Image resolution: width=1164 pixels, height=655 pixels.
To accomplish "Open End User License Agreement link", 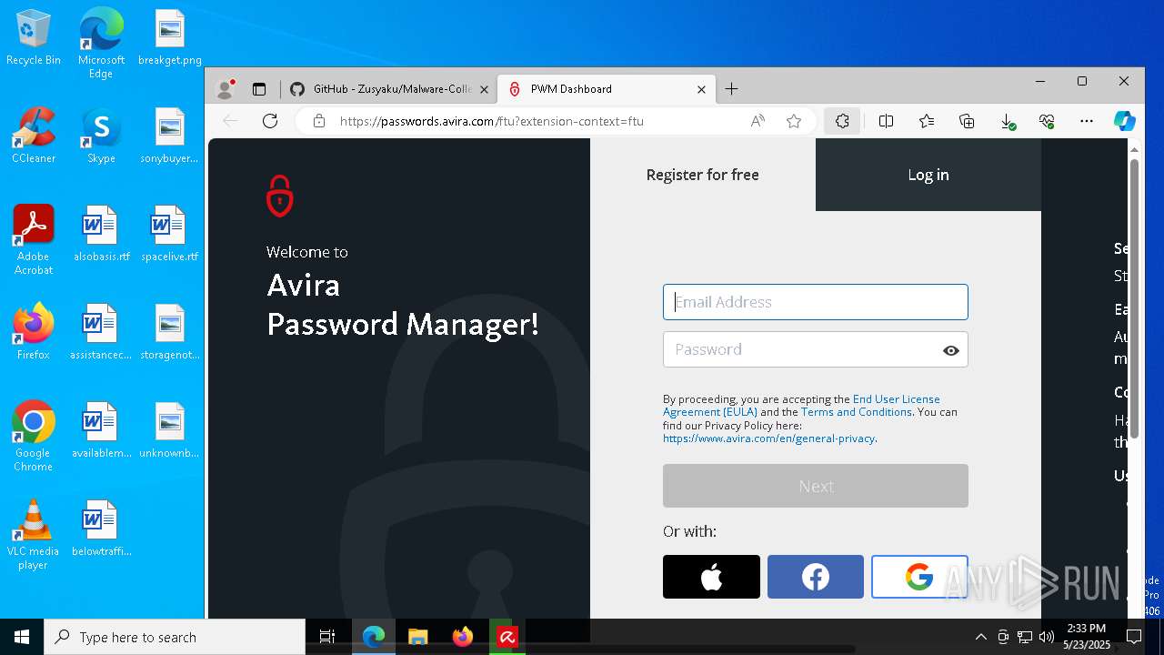I will pos(801,406).
